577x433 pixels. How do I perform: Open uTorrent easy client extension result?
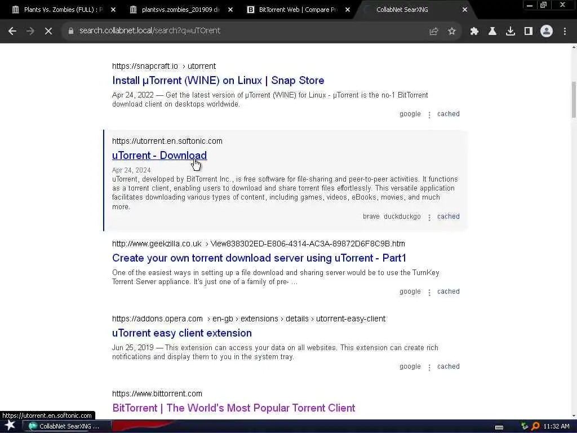point(182,333)
